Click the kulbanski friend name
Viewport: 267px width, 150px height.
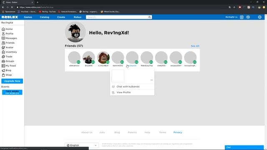point(132,66)
